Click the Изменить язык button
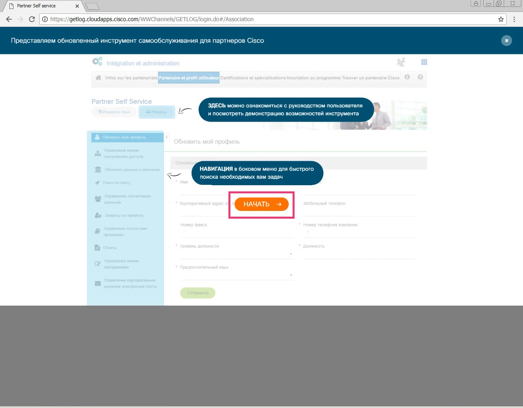This screenshot has width=523, height=408. 114,112
